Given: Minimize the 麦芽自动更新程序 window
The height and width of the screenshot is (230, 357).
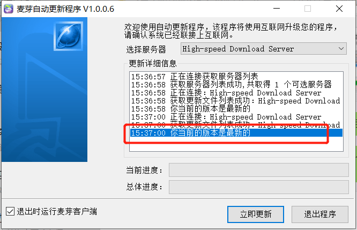Looking at the screenshot, I should point(277,9).
